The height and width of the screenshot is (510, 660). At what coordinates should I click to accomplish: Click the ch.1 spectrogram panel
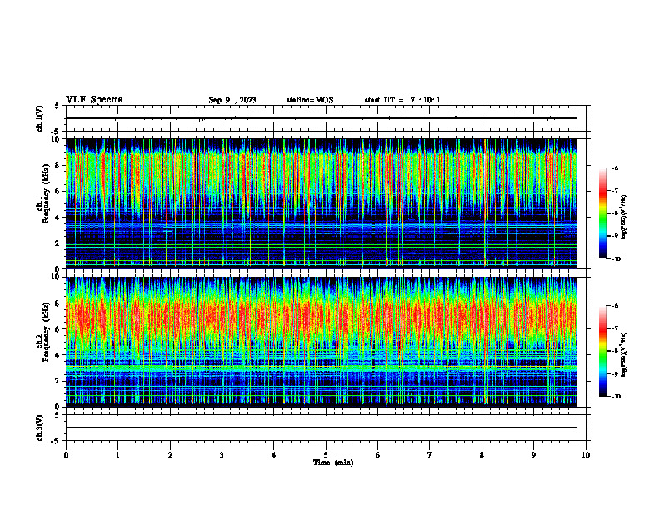click(322, 203)
